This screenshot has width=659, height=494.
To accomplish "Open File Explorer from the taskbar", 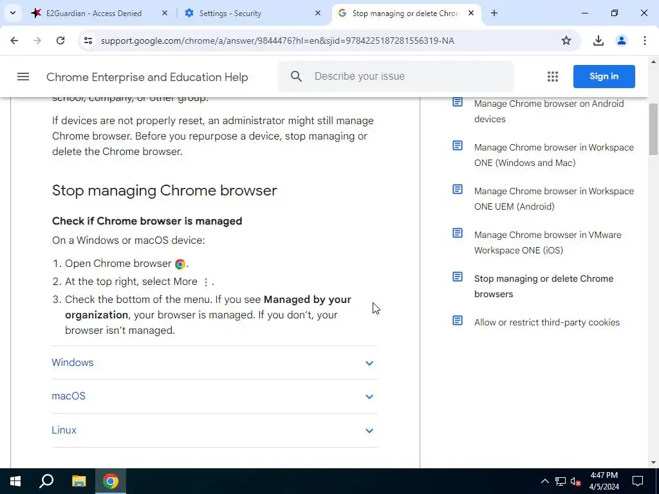I will 79,481.
